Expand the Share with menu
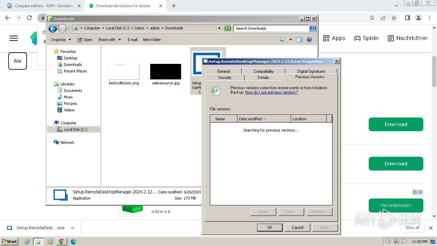 [x=109, y=40]
